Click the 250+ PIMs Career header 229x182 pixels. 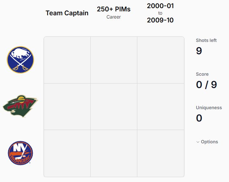click(x=114, y=13)
